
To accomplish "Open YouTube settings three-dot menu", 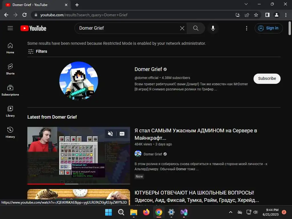I will click(x=247, y=28).
